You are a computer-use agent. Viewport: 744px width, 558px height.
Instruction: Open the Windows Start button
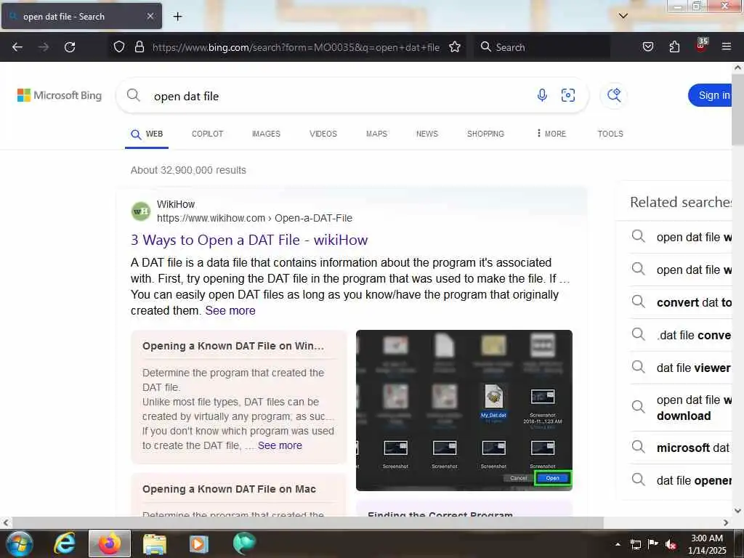(20, 543)
